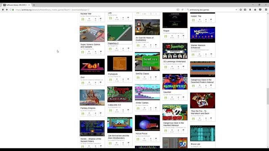Open the bookmarks library icon
The height and width of the screenshot is (151, 269).
click(x=245, y=10)
